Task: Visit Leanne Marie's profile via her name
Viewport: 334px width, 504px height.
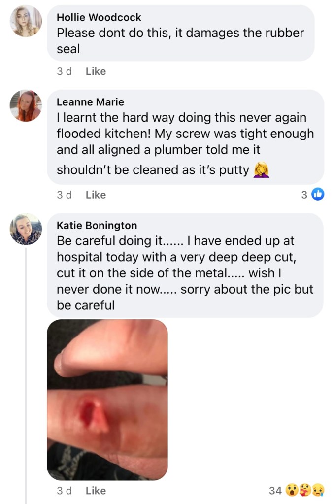Action: pos(90,102)
